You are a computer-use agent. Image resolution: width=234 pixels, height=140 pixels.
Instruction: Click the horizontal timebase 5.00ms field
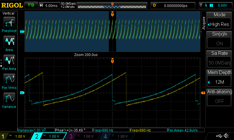click(x=49, y=6)
